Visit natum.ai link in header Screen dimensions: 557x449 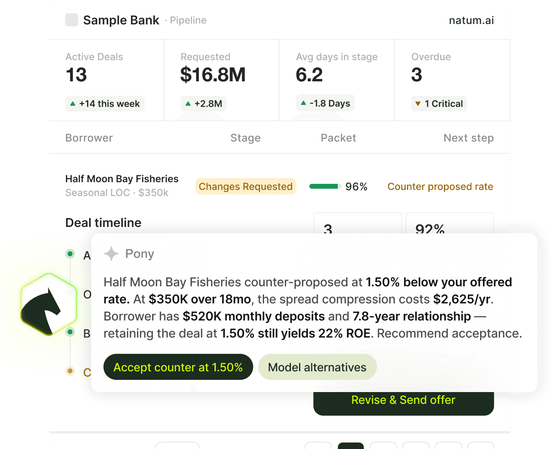point(471,20)
